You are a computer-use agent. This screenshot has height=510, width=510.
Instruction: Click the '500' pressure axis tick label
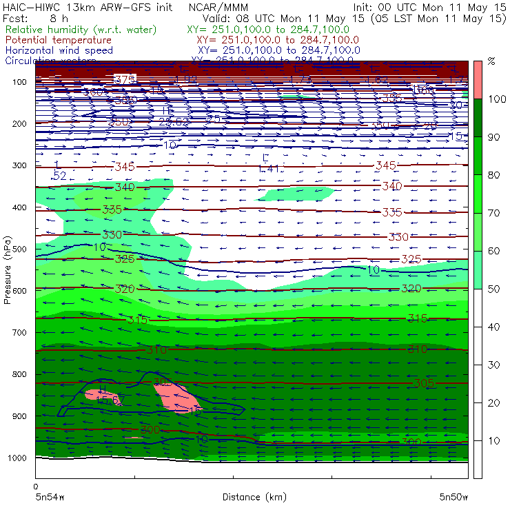pos(19,249)
